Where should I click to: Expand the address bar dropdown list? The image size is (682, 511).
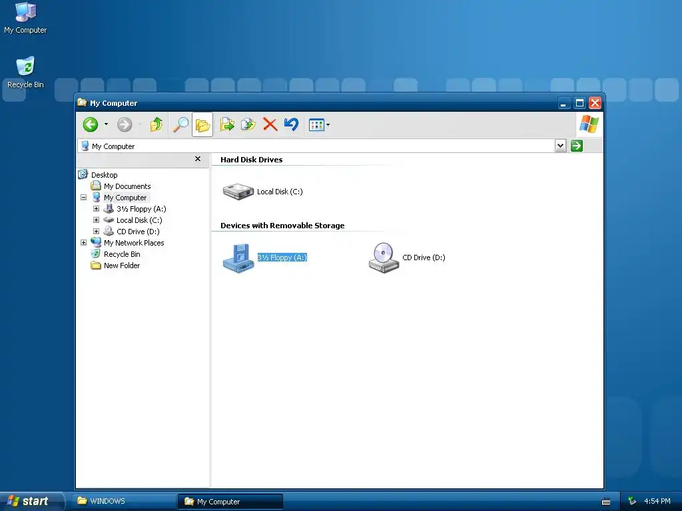point(561,146)
